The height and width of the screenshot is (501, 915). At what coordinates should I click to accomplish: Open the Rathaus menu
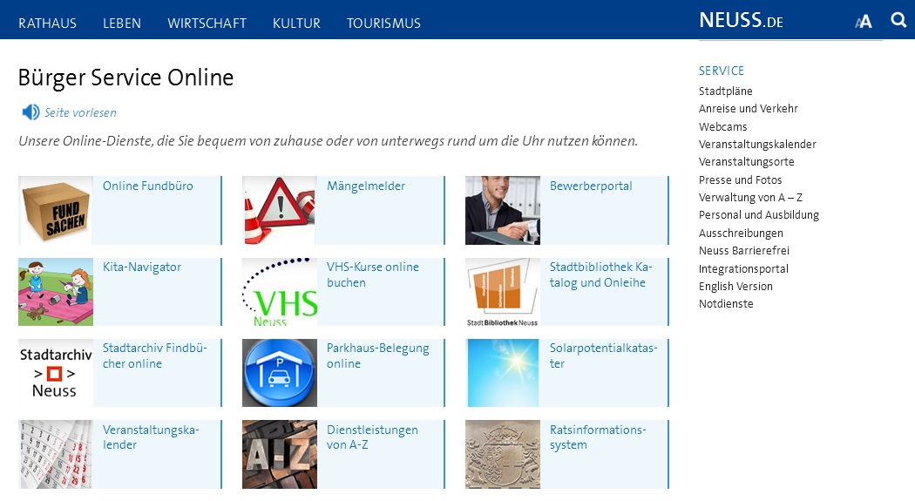click(x=47, y=24)
